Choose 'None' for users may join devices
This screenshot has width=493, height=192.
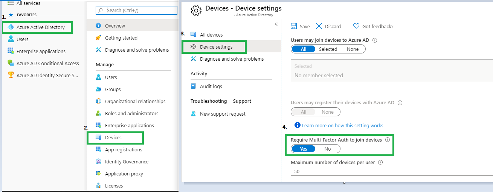click(x=353, y=49)
